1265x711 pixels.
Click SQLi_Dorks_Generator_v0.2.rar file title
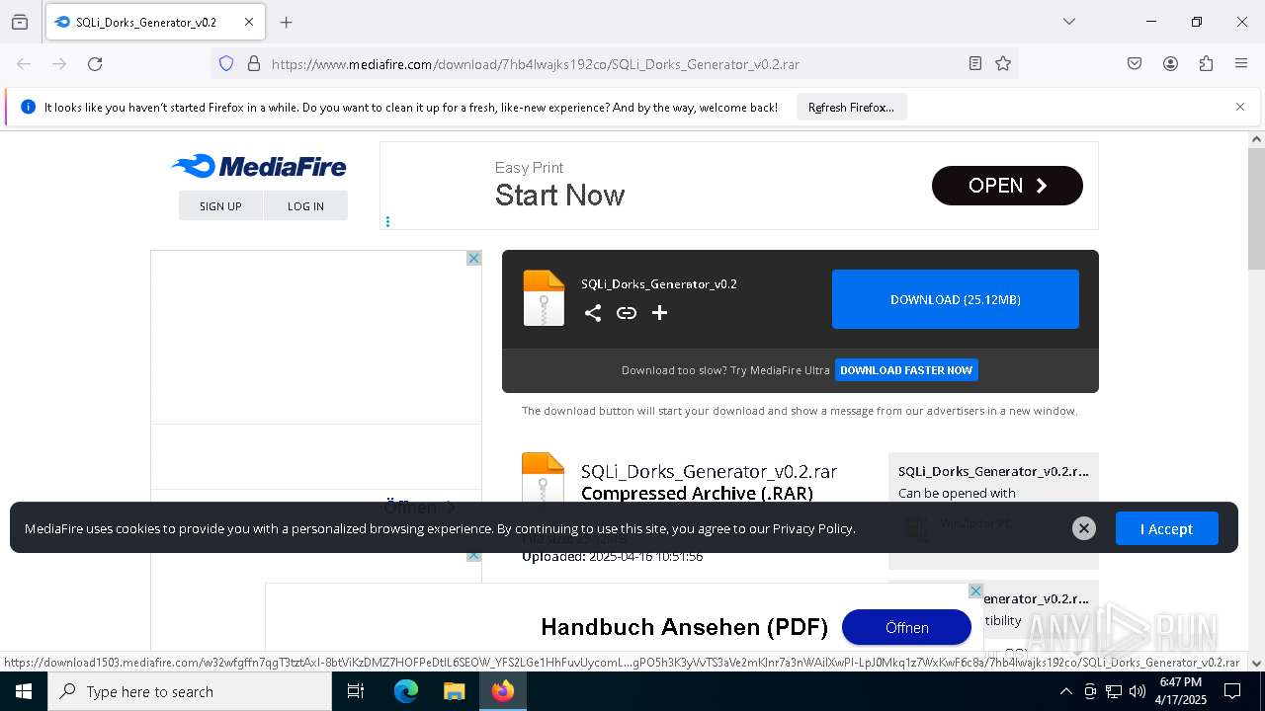coord(709,471)
